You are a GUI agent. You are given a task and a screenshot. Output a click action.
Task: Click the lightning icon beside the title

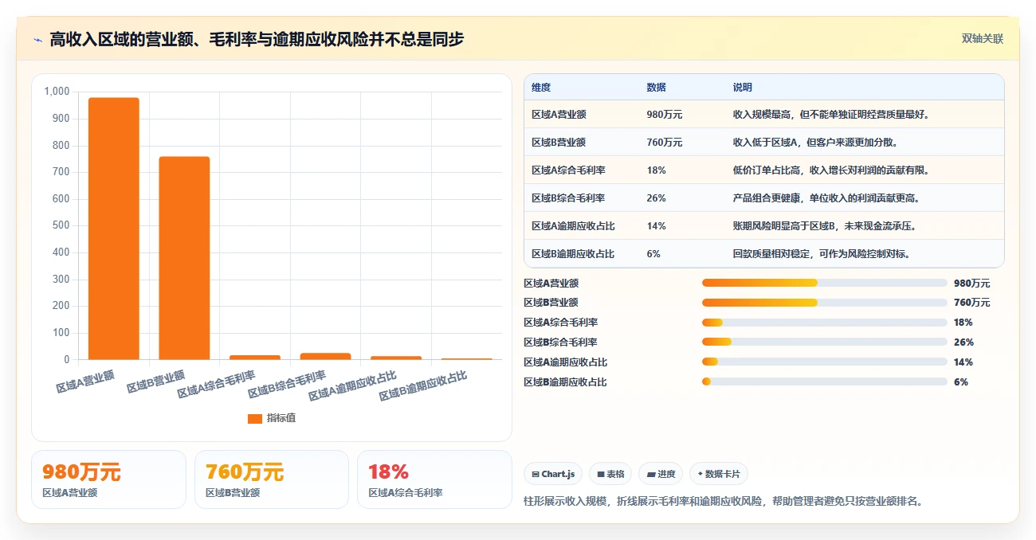pos(37,39)
